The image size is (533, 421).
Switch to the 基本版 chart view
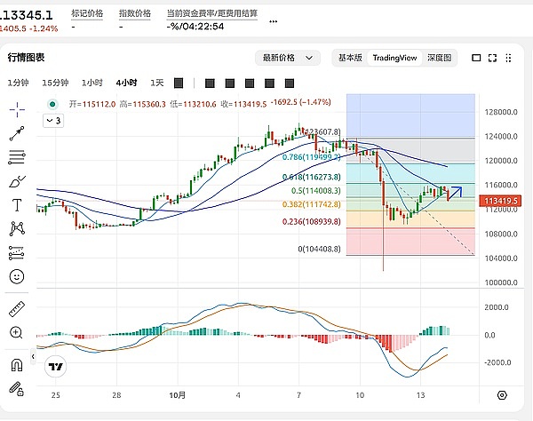350,58
